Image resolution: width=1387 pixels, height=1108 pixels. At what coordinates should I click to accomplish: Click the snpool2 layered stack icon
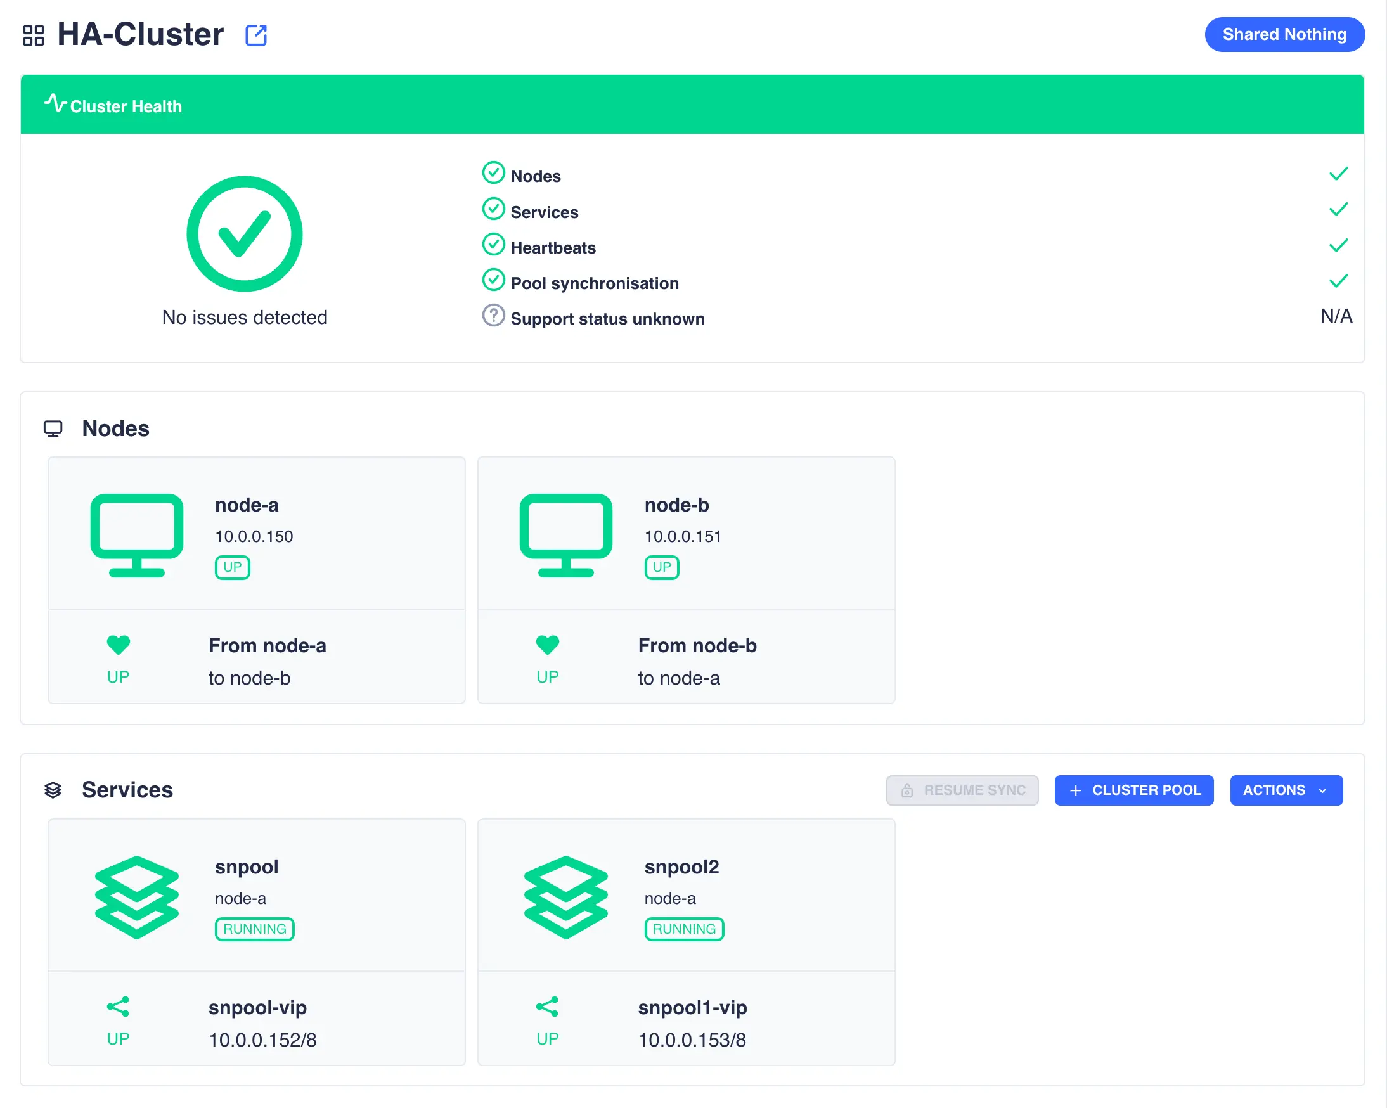click(565, 896)
